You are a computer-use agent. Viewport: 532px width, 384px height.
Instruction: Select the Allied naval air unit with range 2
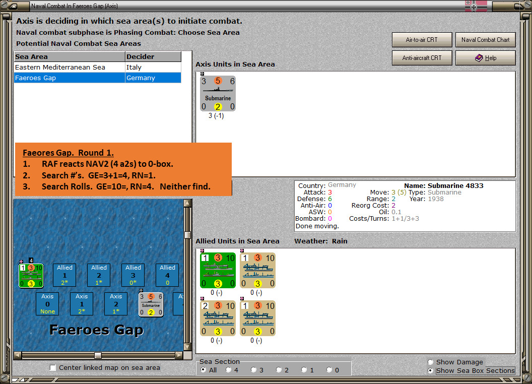(218, 318)
